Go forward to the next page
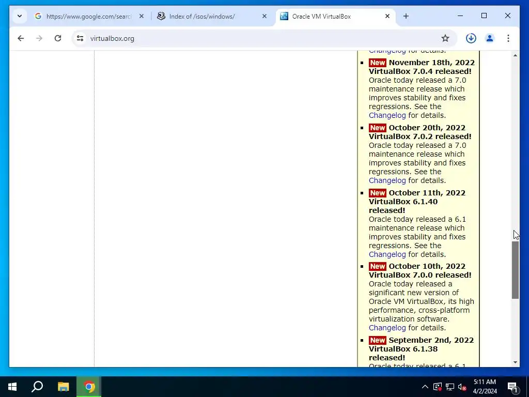This screenshot has width=529, height=397. click(39, 38)
